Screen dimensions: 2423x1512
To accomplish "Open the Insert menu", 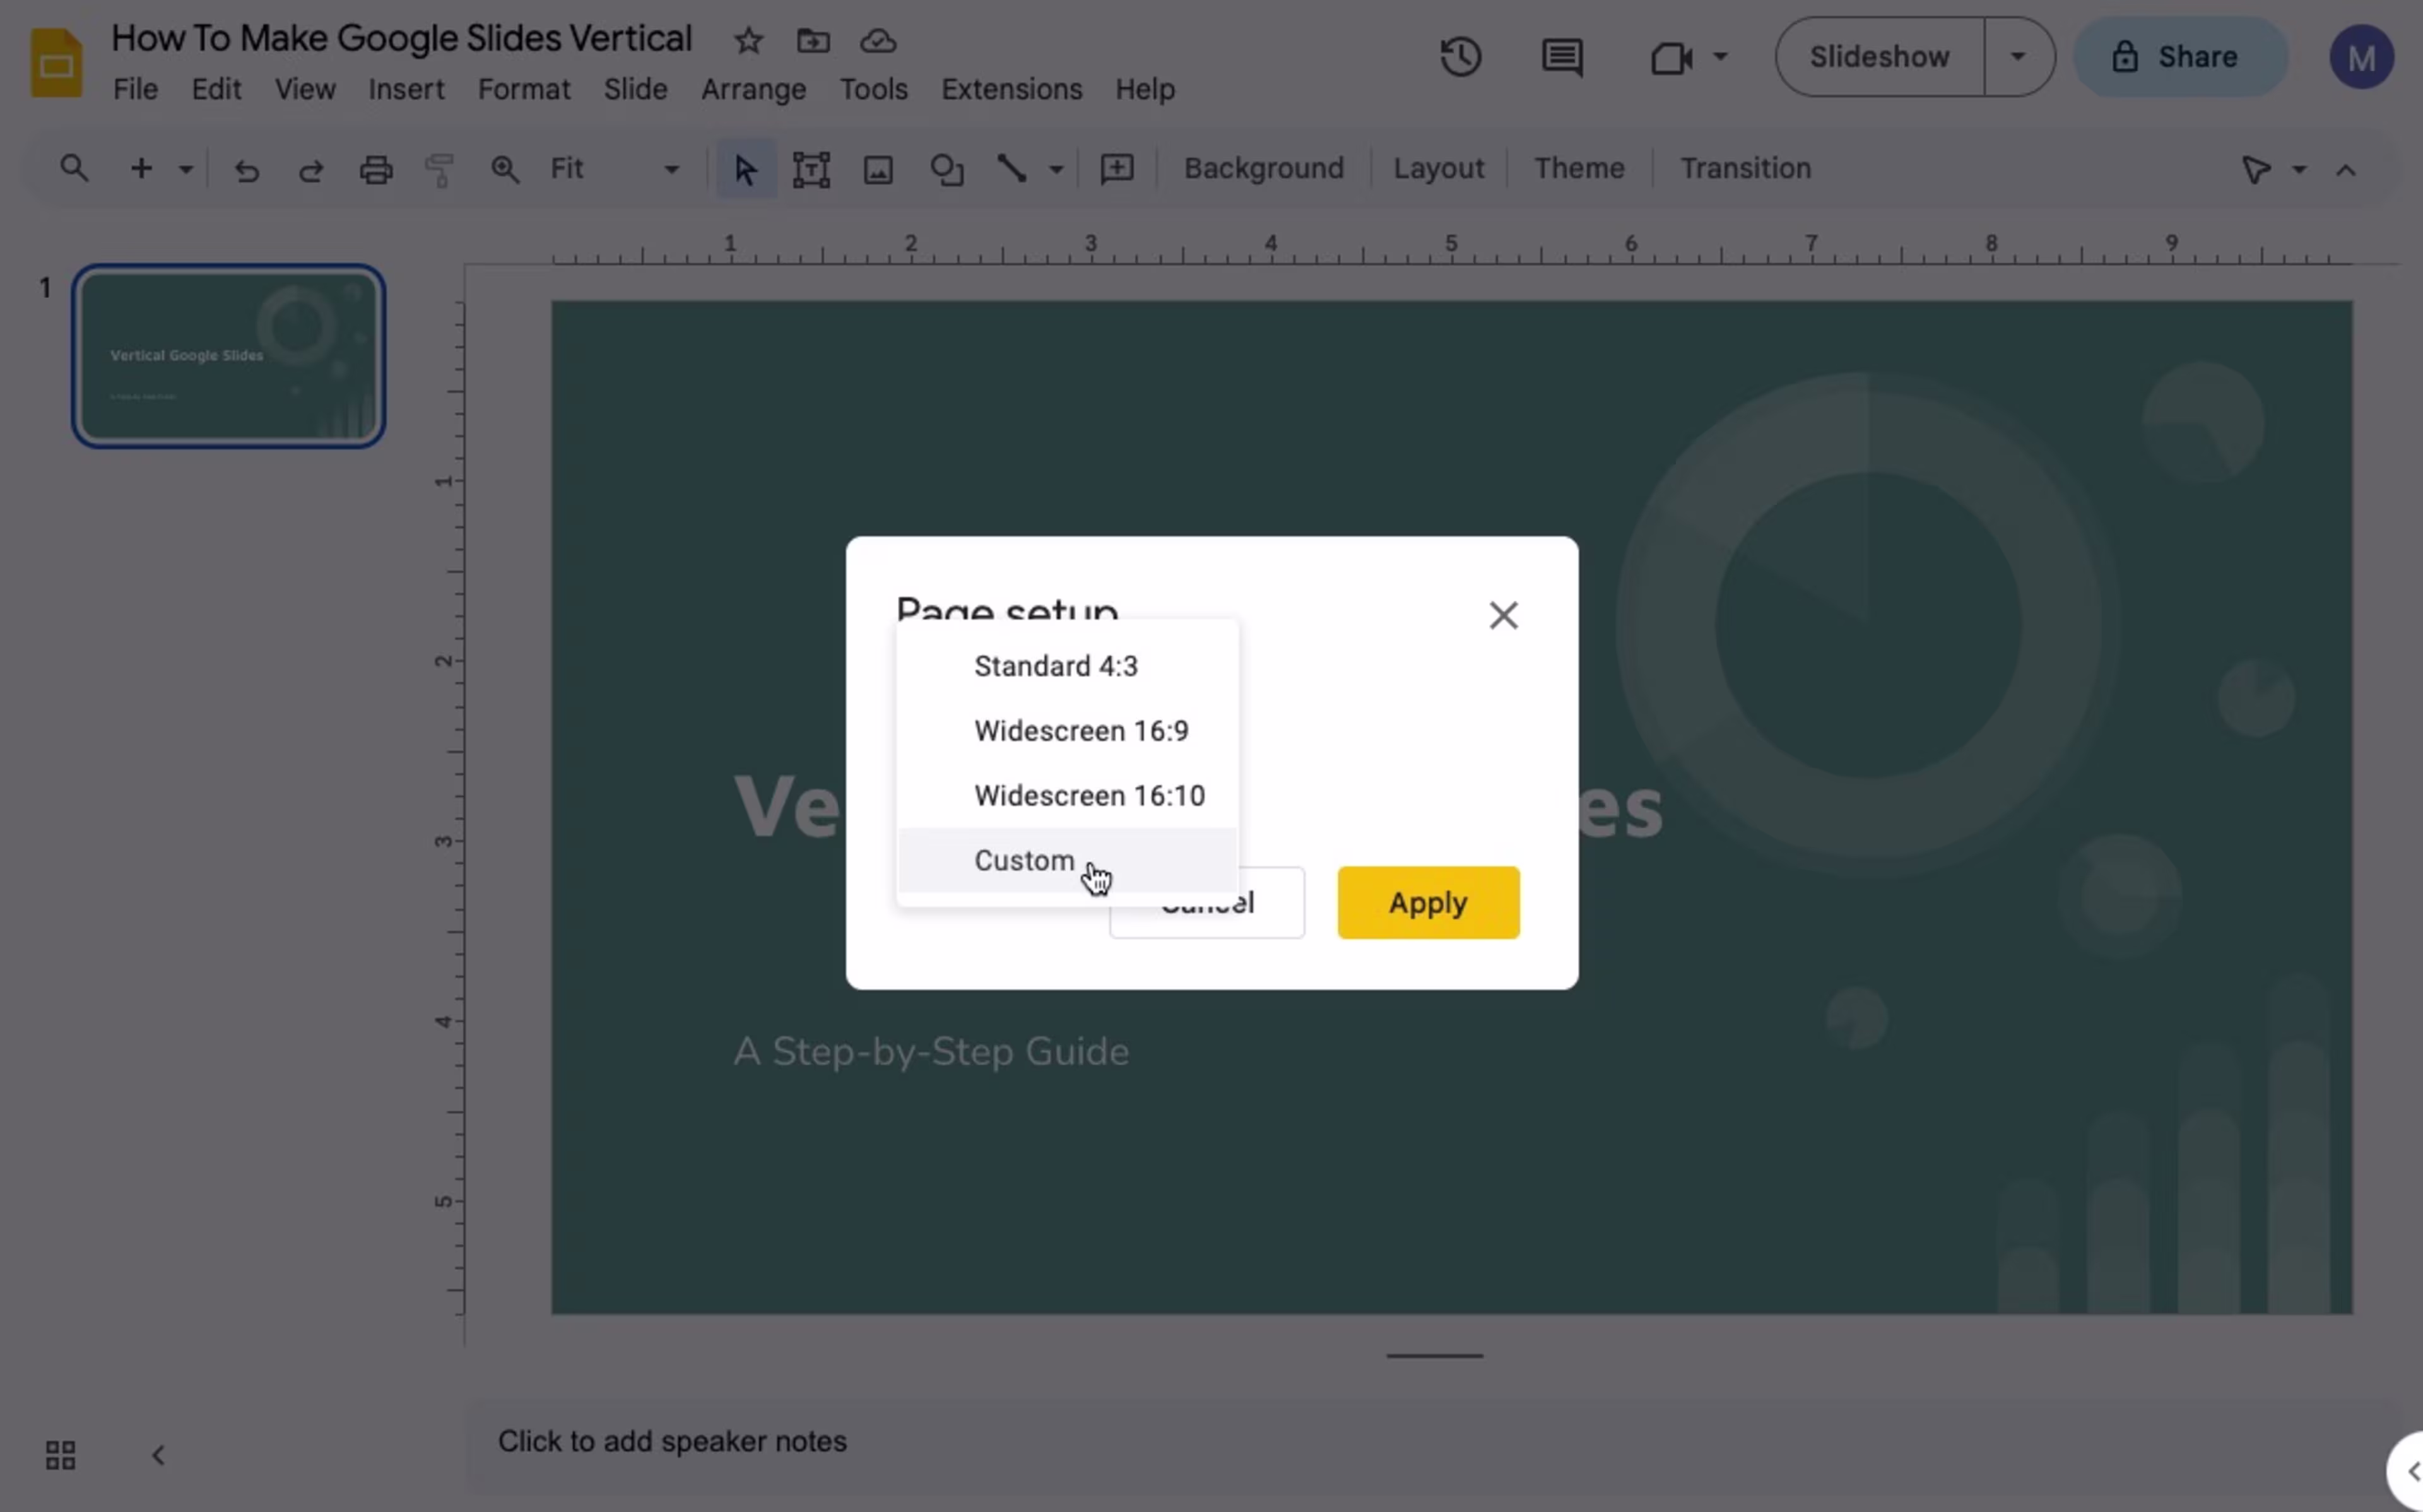I will pos(406,90).
